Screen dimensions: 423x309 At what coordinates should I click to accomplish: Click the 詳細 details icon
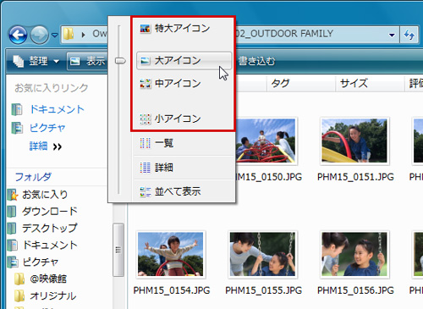pos(146,168)
